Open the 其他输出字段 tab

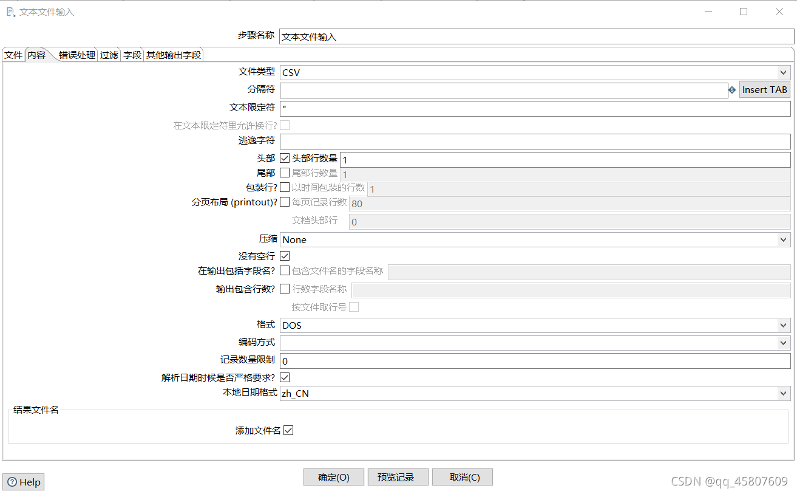[x=174, y=55]
